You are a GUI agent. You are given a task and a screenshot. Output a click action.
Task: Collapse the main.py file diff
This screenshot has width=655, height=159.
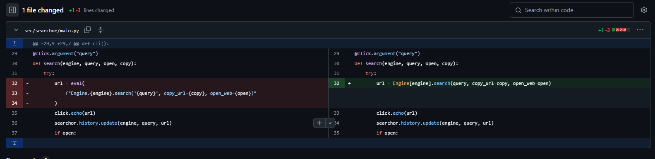[x=16, y=30]
